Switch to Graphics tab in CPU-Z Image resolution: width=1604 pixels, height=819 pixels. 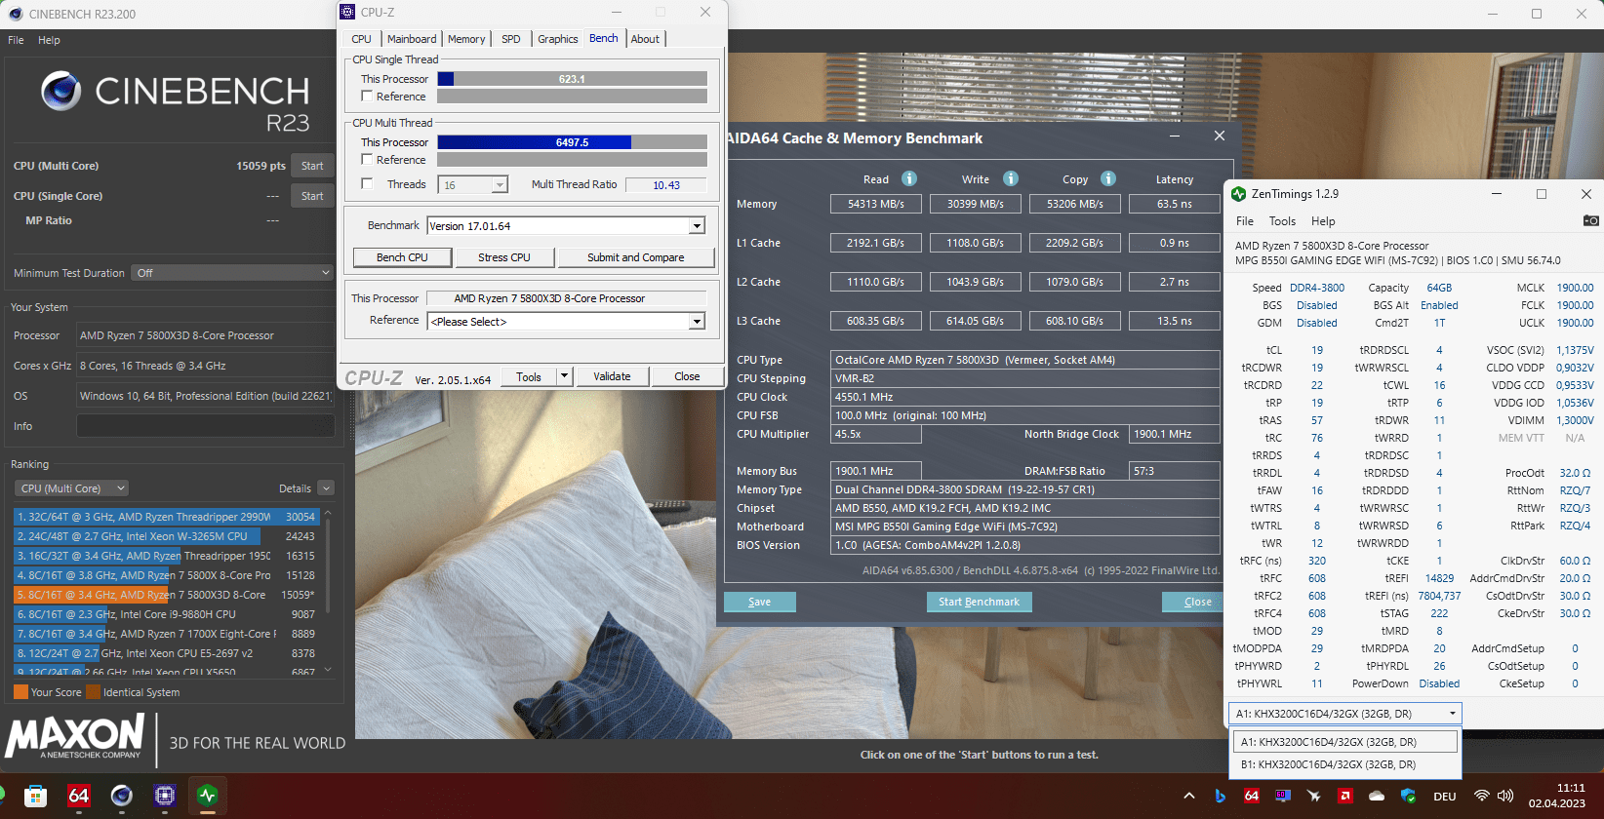558,39
